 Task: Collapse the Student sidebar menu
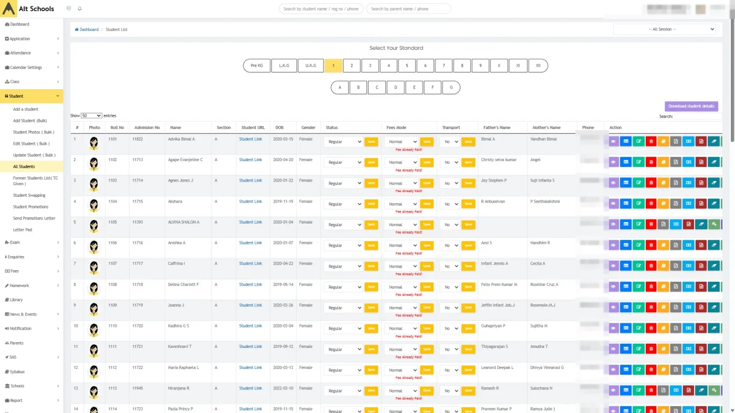(31, 96)
